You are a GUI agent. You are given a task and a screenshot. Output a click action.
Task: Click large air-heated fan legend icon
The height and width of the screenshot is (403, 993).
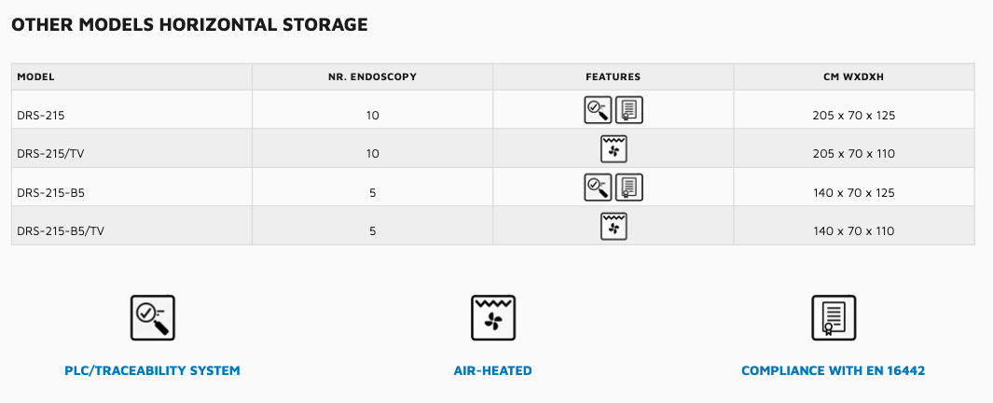pos(493,317)
